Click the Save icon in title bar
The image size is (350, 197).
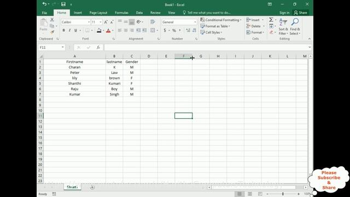(x=63, y=4)
